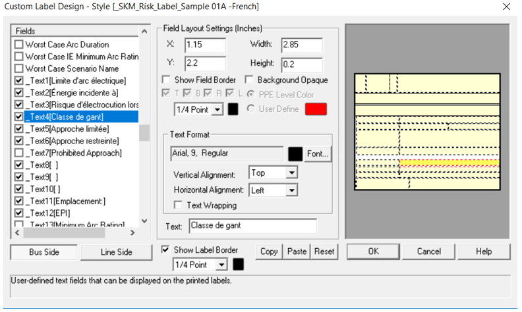Viewport: 522px width, 312px height.
Task: Click the black field border color swatch
Action: point(233,109)
